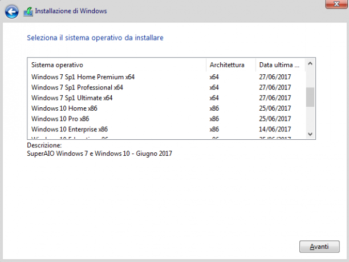
Task: Click the Windows setup icon in title bar
Action: point(29,11)
